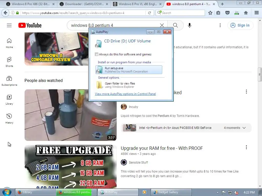Click the 4:22 PM taskbar clock
262x196 pixels.
pyautogui.click(x=249, y=192)
